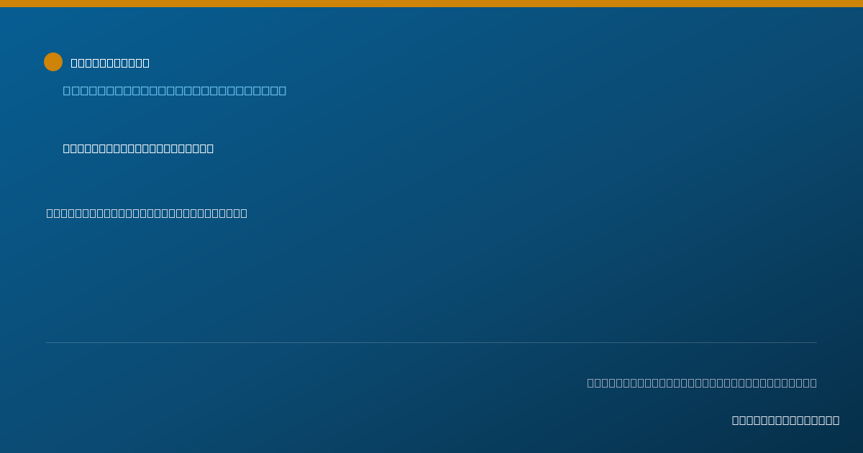The height and width of the screenshot is (453, 863).
Task: Click the orange circle icon
Action: pos(53,62)
